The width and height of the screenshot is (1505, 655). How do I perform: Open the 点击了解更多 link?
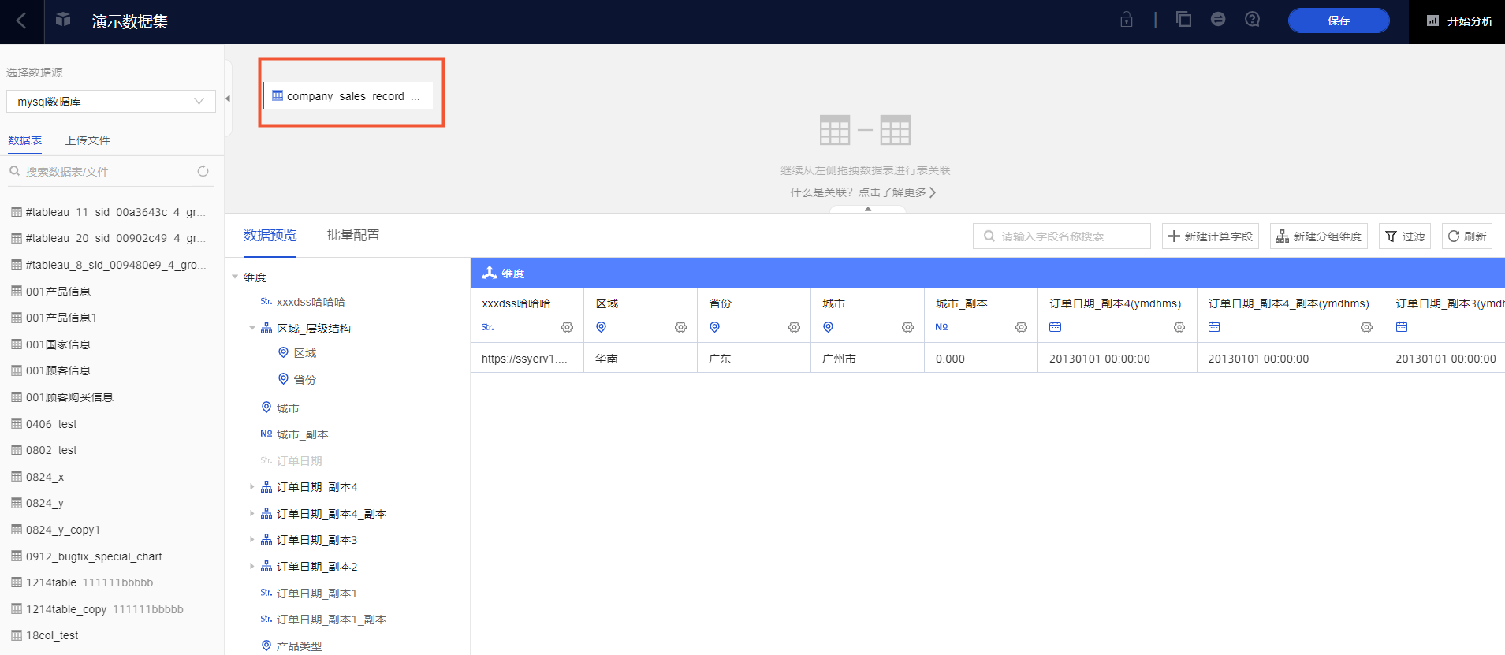[x=896, y=192]
